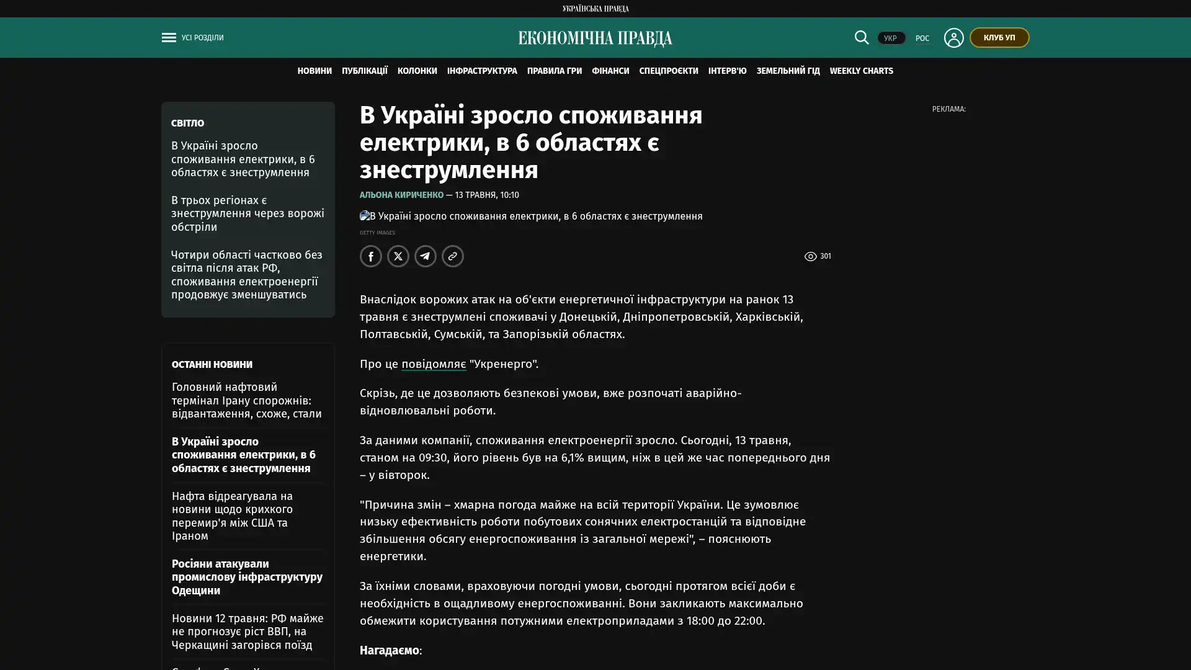Share article on X (Twitter)

coord(398,256)
